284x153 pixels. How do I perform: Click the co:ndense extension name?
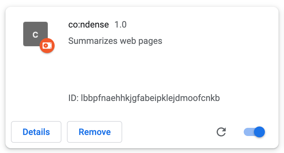(88, 24)
